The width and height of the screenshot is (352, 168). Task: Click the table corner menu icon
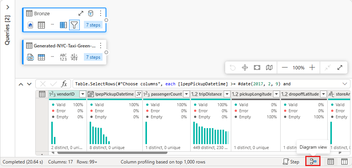[42, 94]
